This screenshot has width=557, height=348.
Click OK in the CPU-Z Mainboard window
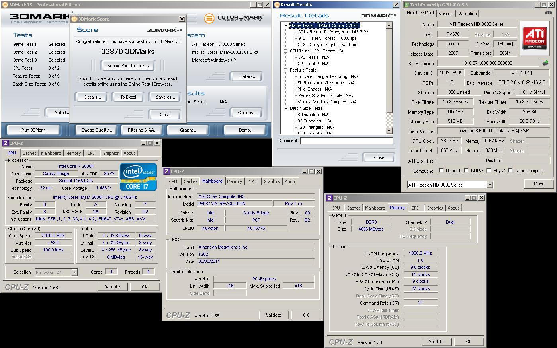pyautogui.click(x=306, y=315)
